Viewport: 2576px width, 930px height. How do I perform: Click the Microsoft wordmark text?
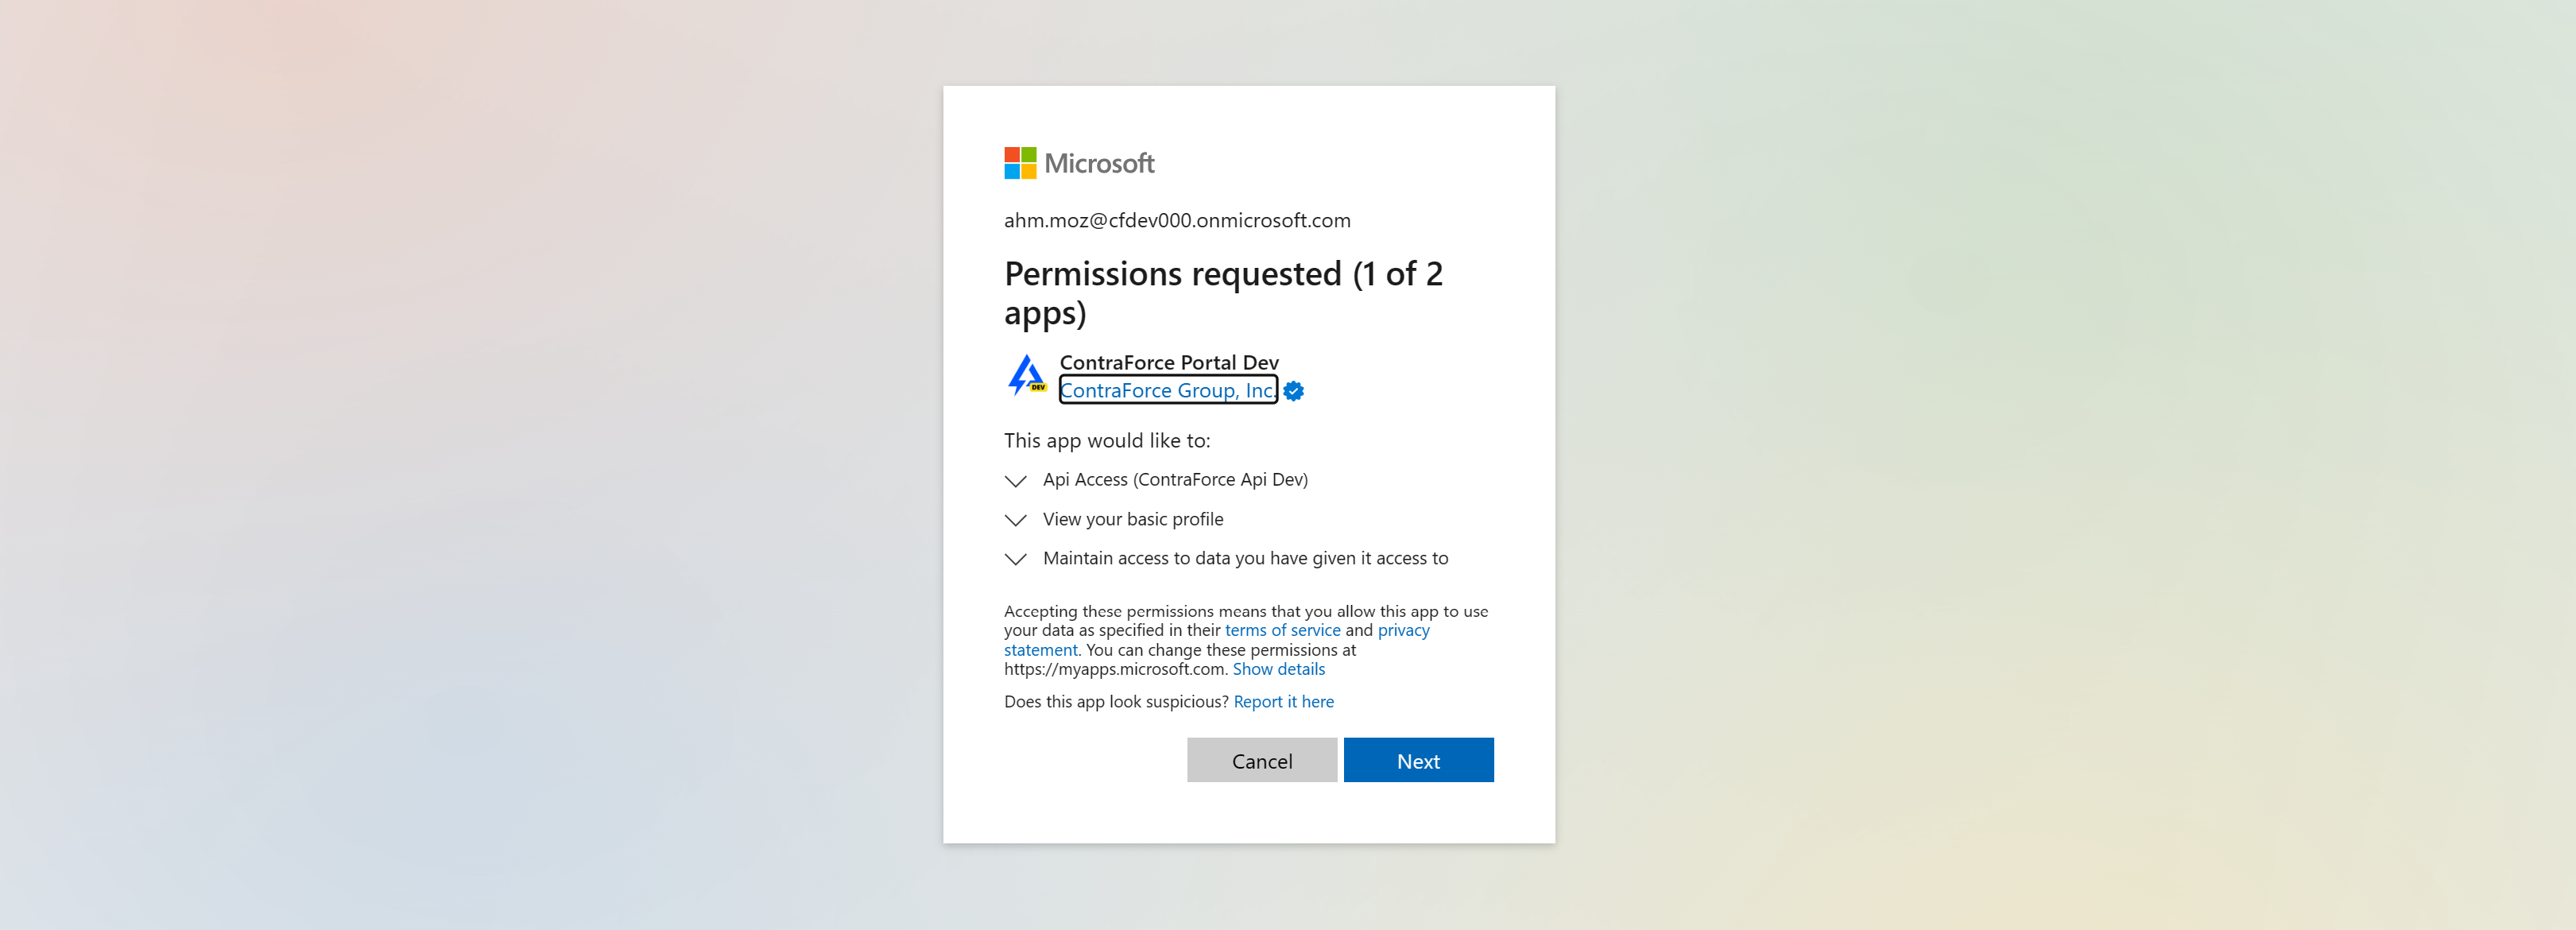[1099, 163]
